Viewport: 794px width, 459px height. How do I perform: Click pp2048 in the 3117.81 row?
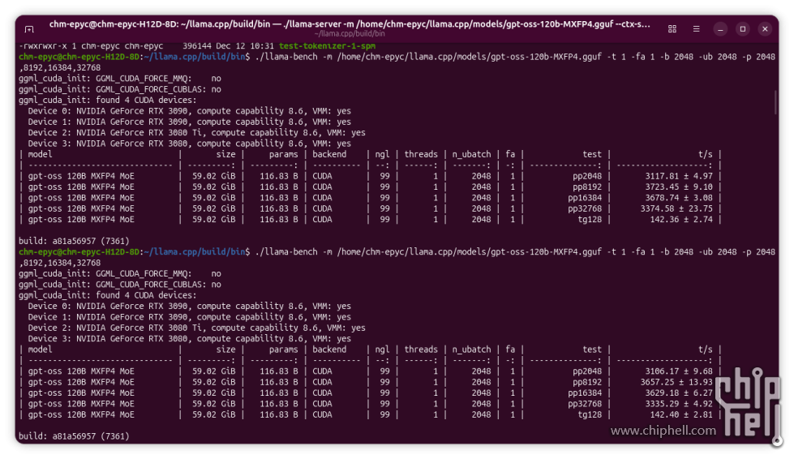(587, 176)
